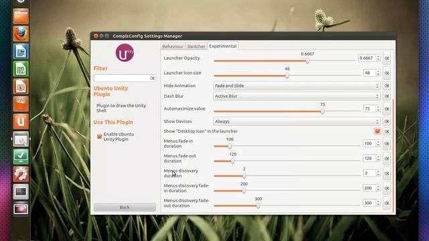The image size is (429, 241).
Task: Click Launcher Opacity spinner arrows
Action: click(378, 58)
